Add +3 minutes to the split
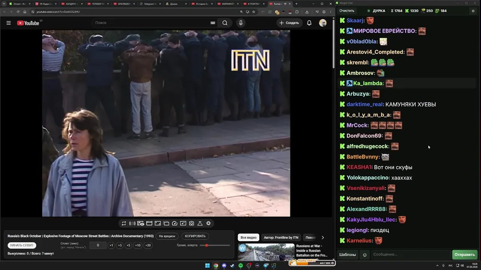Screen dimensions: 481x270 pos(120,245)
